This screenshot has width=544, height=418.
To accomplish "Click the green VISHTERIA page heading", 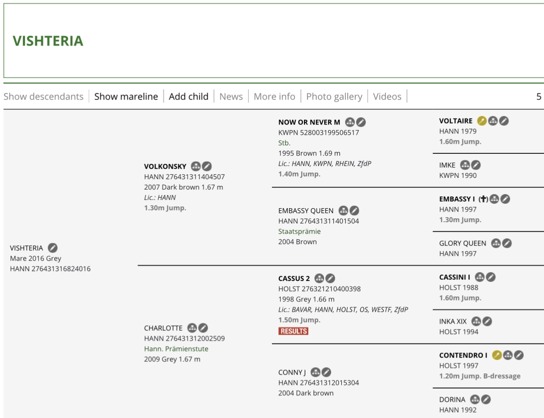I will tap(48, 41).
